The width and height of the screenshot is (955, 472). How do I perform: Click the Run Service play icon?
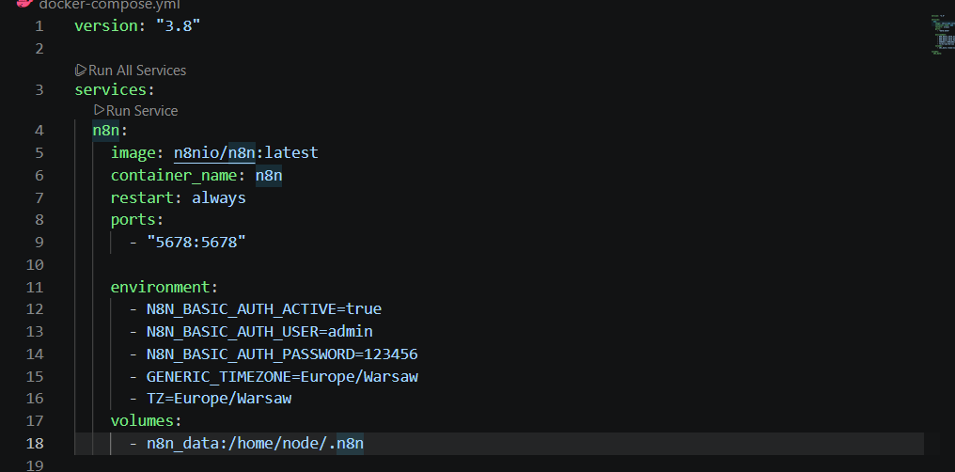click(99, 110)
